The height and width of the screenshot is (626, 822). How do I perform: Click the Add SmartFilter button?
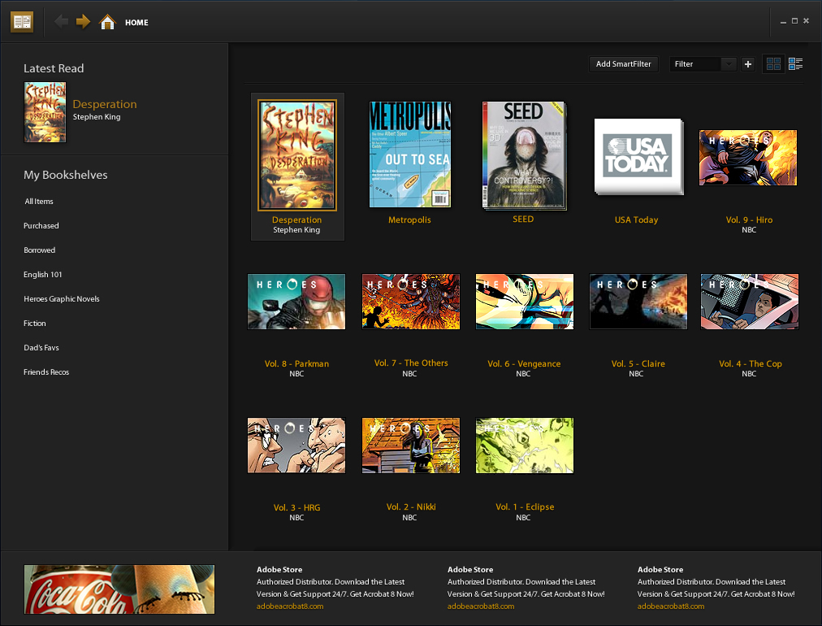pos(623,64)
